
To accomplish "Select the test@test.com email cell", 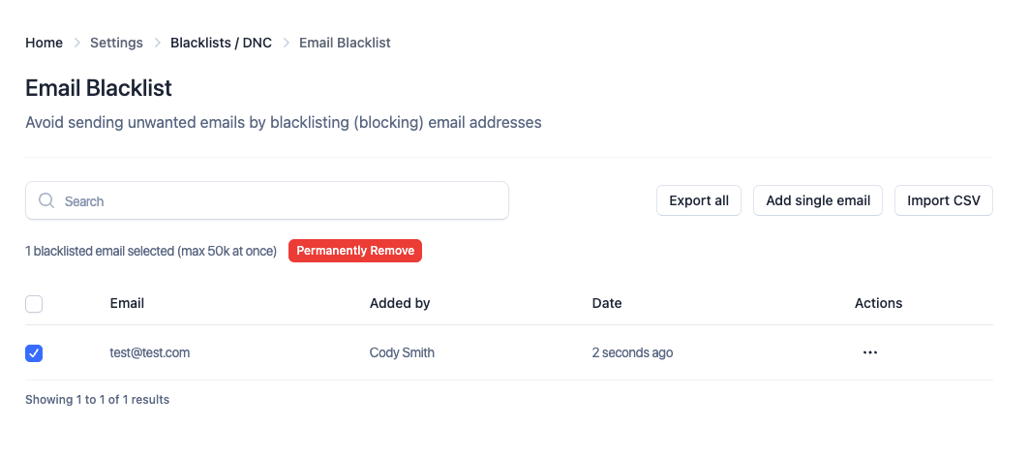I will click(x=150, y=352).
